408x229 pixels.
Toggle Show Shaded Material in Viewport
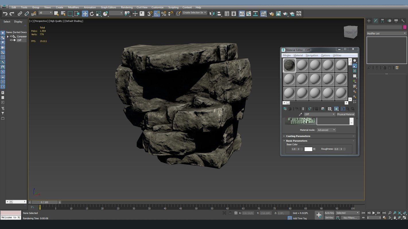(x=336, y=109)
